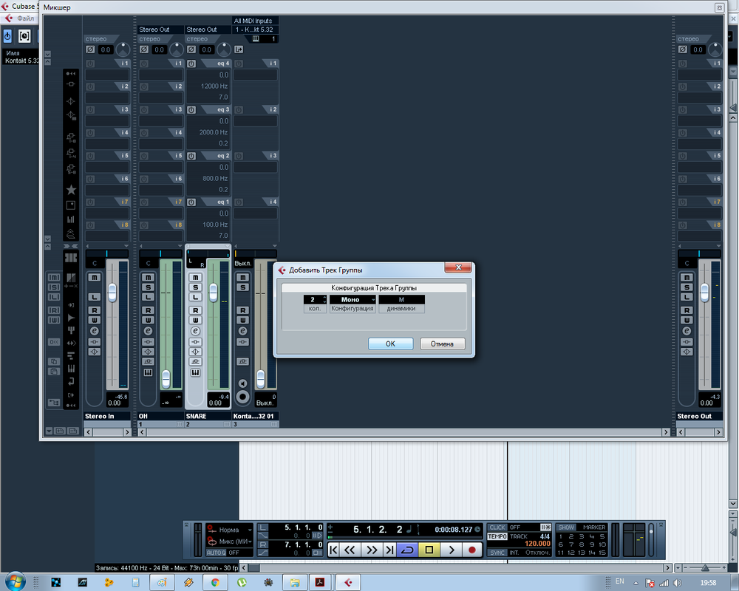Open Stereo Out routing of SNARE channel
The height and width of the screenshot is (591, 739).
tap(208, 30)
